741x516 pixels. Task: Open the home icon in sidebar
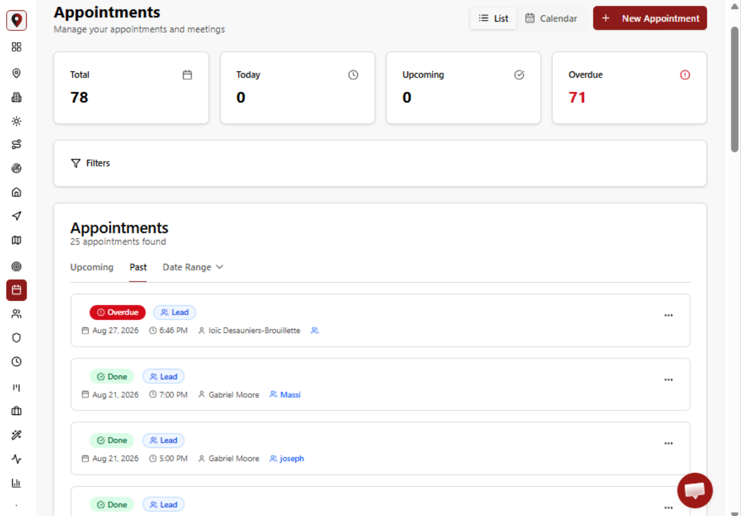pyautogui.click(x=17, y=192)
